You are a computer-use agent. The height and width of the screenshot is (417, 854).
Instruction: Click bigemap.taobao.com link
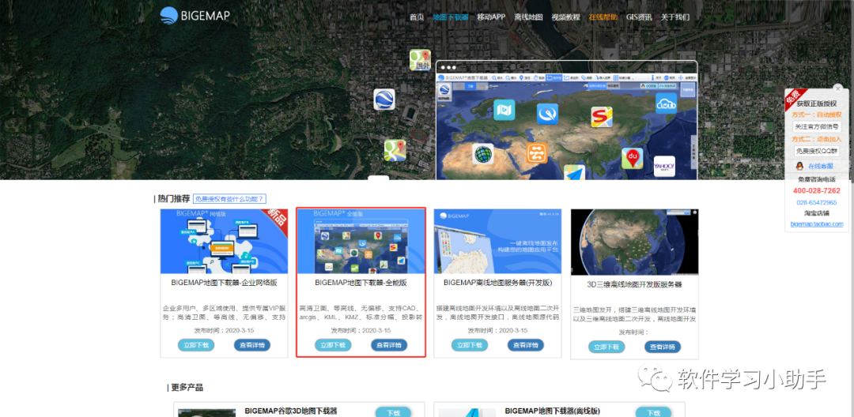(816, 224)
